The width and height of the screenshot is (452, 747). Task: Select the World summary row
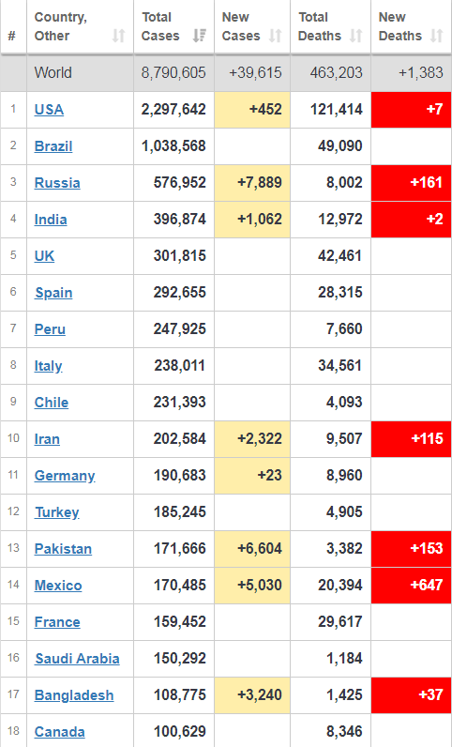(226, 73)
